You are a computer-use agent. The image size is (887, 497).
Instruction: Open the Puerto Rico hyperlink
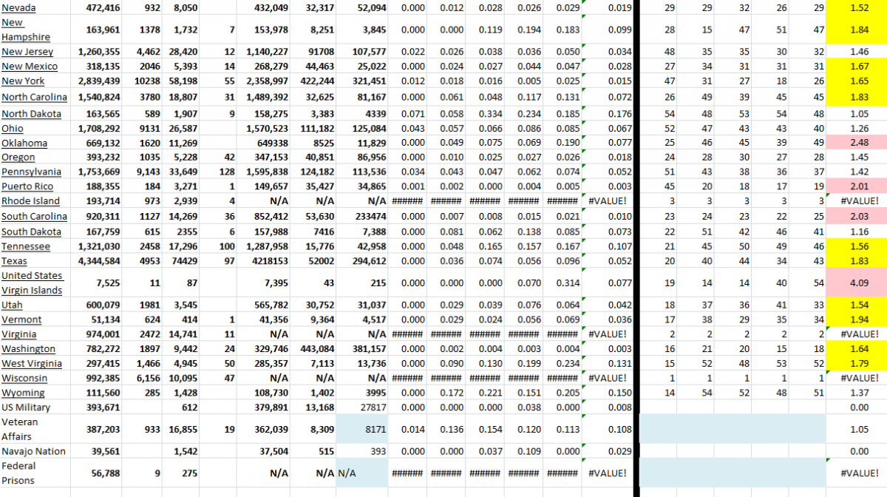(x=25, y=186)
